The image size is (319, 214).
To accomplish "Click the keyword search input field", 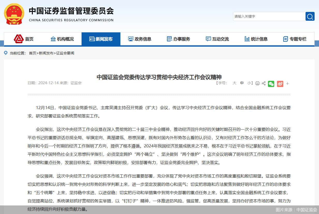I will coord(269,16).
